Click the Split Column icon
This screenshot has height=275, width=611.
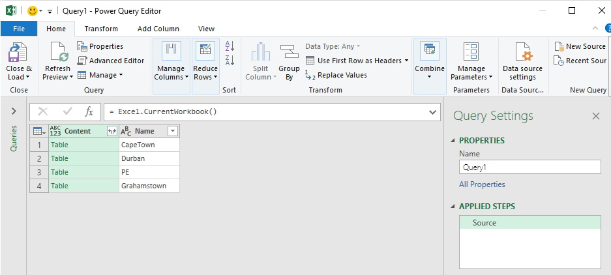(x=260, y=51)
